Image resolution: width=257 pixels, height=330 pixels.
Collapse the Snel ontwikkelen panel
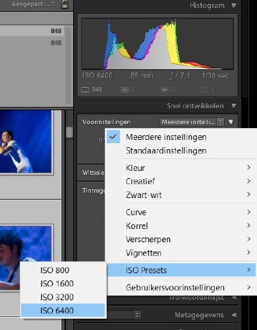pyautogui.click(x=234, y=106)
